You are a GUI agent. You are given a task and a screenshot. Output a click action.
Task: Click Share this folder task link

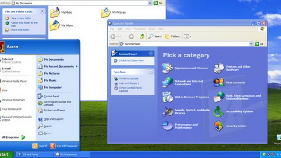pyautogui.click(x=19, y=30)
